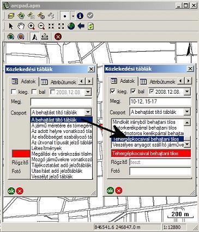Screen dimensions: 199x232
Task: Click red cancel button in left dialog
Action: pos(20,191)
